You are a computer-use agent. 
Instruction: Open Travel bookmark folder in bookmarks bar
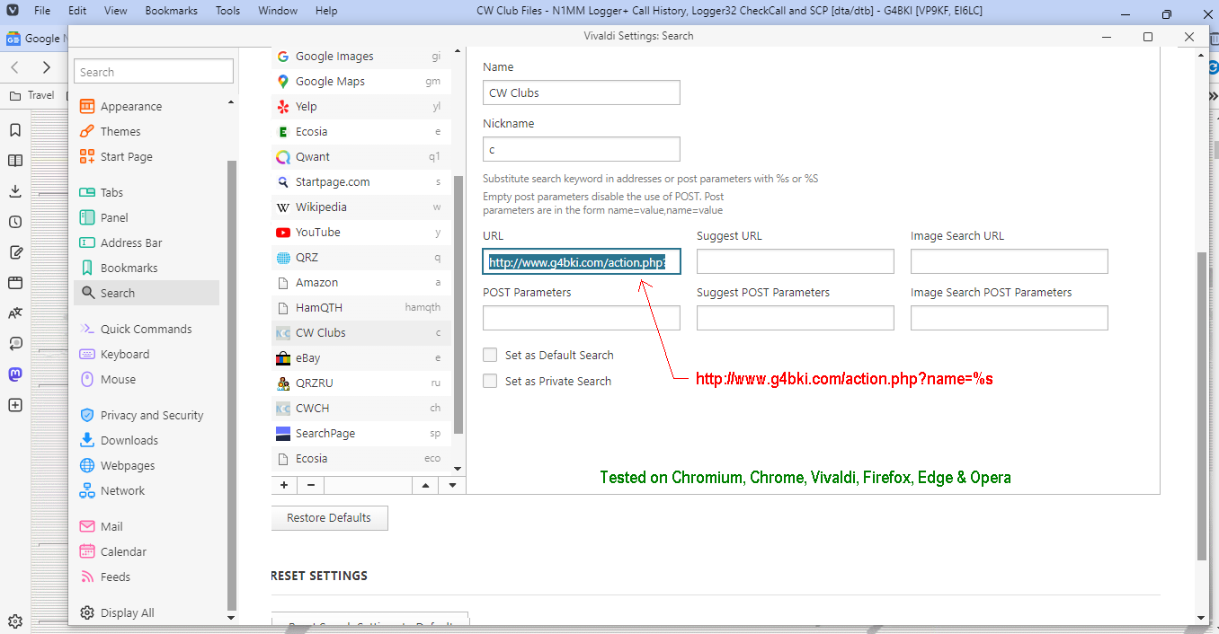coord(32,95)
